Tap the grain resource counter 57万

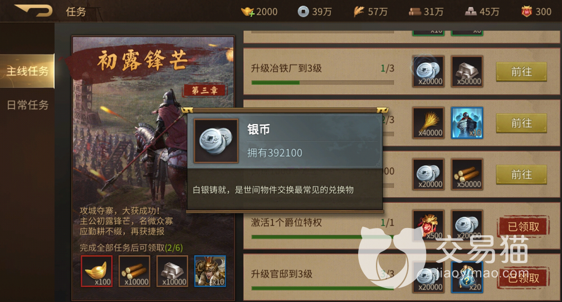click(x=370, y=12)
